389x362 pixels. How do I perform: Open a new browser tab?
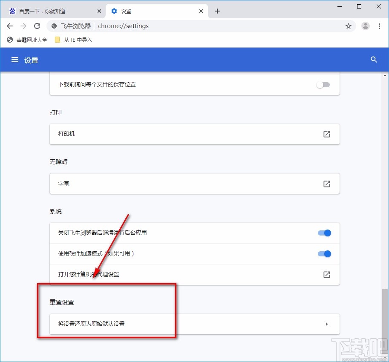pyautogui.click(x=217, y=11)
